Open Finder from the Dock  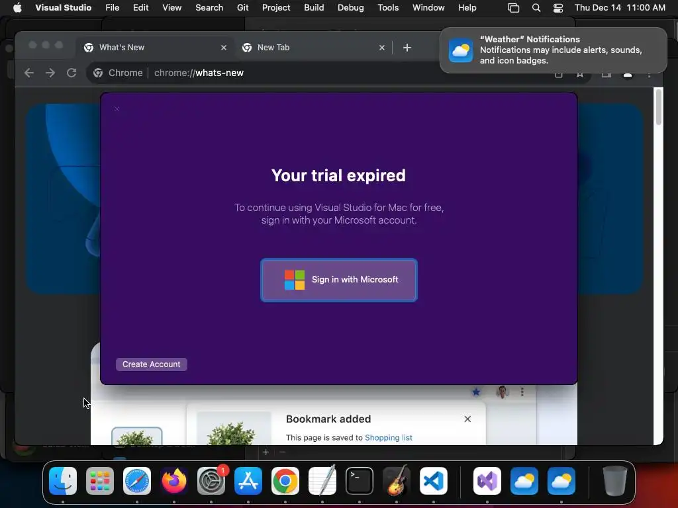pyautogui.click(x=63, y=480)
